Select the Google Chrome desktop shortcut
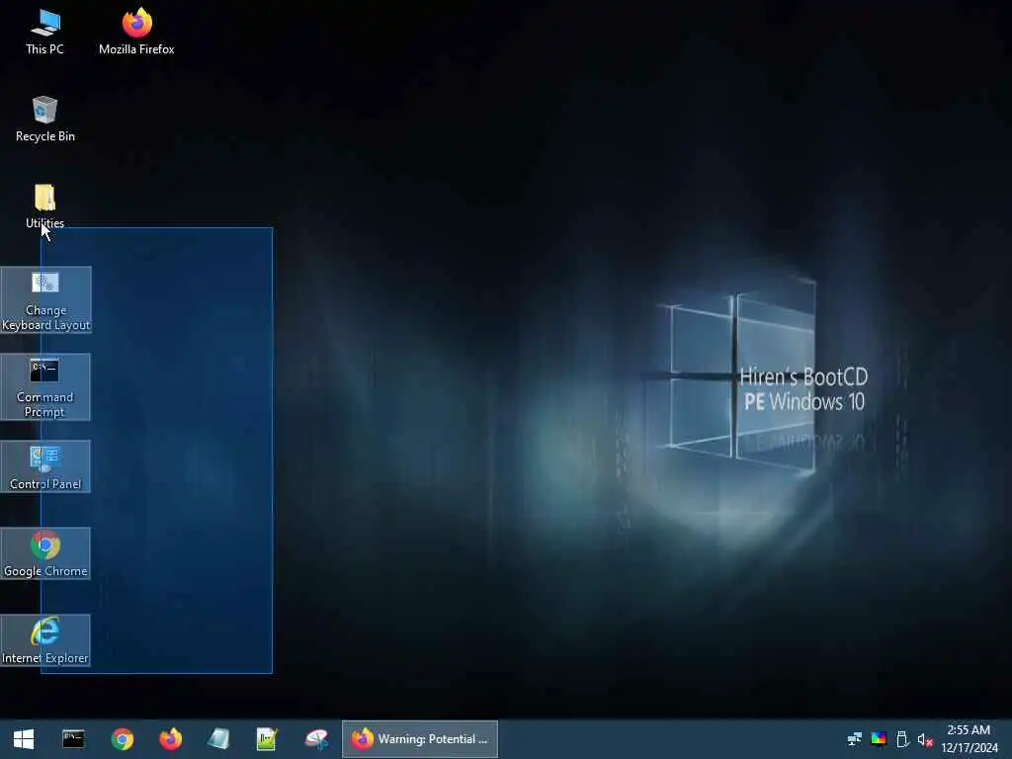 tap(45, 553)
